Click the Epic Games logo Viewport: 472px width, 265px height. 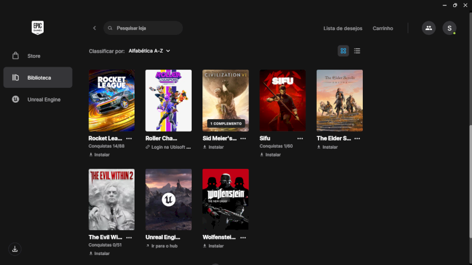point(38,28)
